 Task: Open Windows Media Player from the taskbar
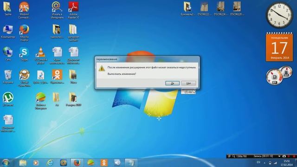(36, 163)
